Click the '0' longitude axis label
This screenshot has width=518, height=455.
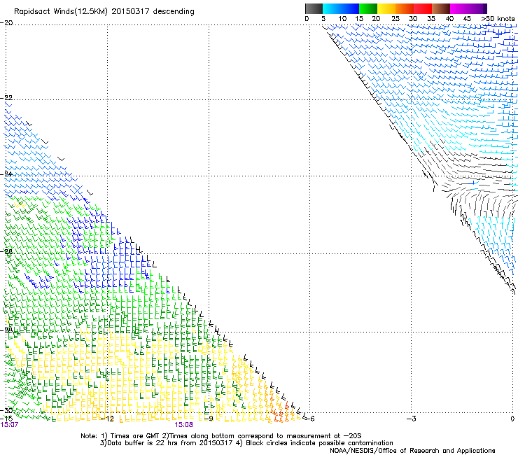point(512,419)
